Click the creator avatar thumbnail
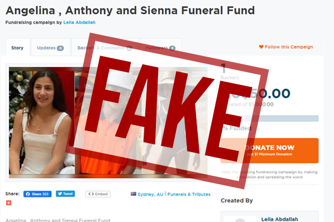 click(x=240, y=219)
